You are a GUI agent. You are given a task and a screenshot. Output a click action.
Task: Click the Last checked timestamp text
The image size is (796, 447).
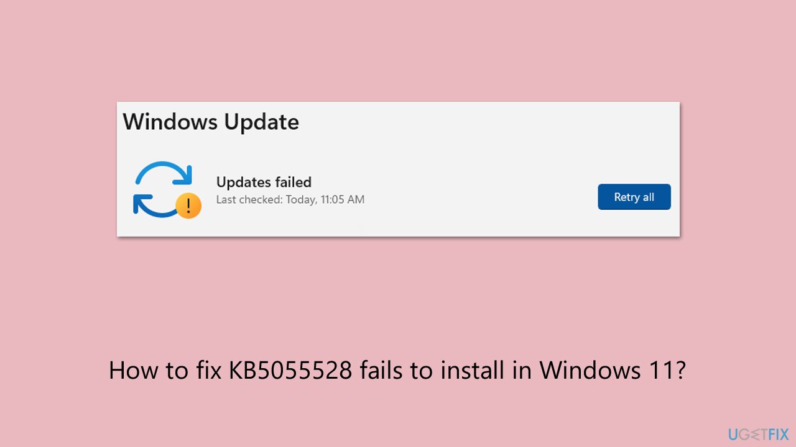(290, 199)
